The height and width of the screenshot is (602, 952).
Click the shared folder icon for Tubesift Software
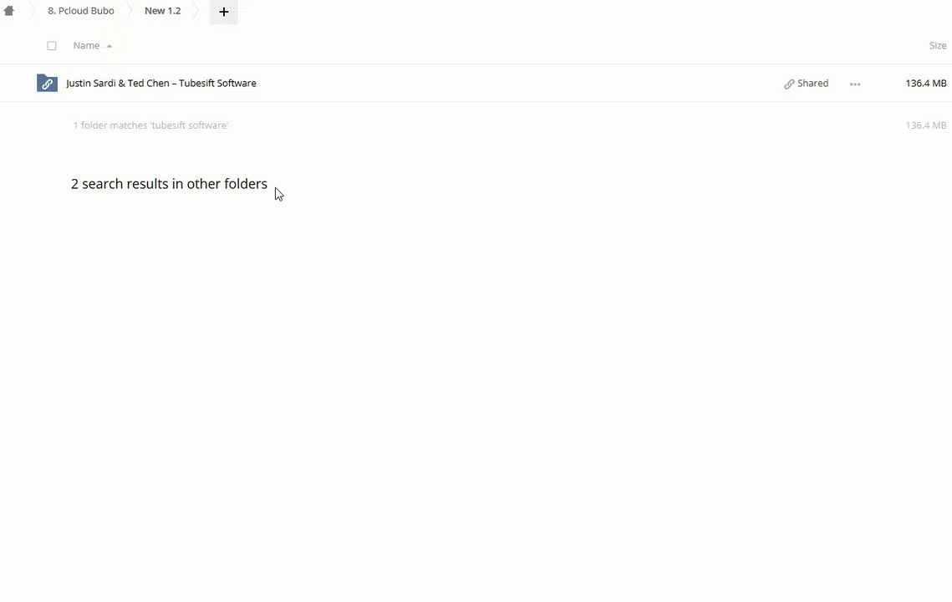click(47, 84)
